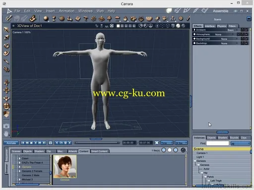Expand DAZ's The Freak 4 folder
This screenshot has height=190, width=254.
pos(20,163)
